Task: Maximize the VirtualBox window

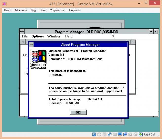Action: point(146,3)
